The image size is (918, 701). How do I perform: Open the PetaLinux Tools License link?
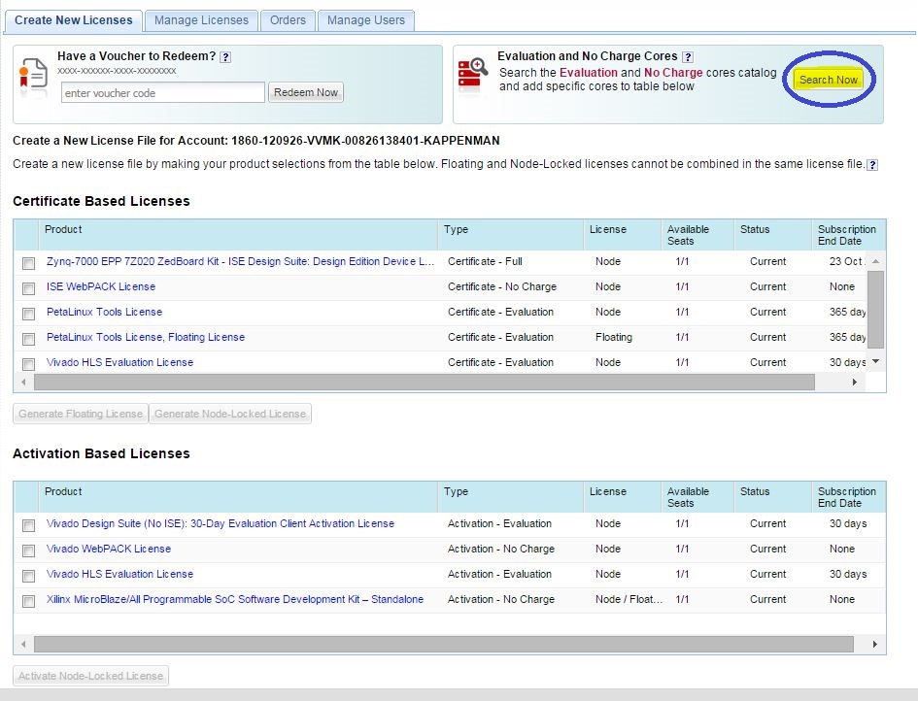click(x=104, y=312)
